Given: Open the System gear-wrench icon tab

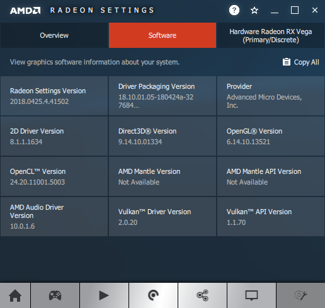Looking at the screenshot, I should click(x=300, y=295).
